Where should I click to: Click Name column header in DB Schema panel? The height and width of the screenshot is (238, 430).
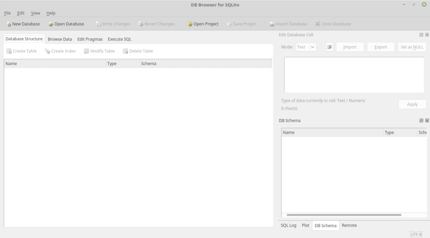(x=332, y=133)
